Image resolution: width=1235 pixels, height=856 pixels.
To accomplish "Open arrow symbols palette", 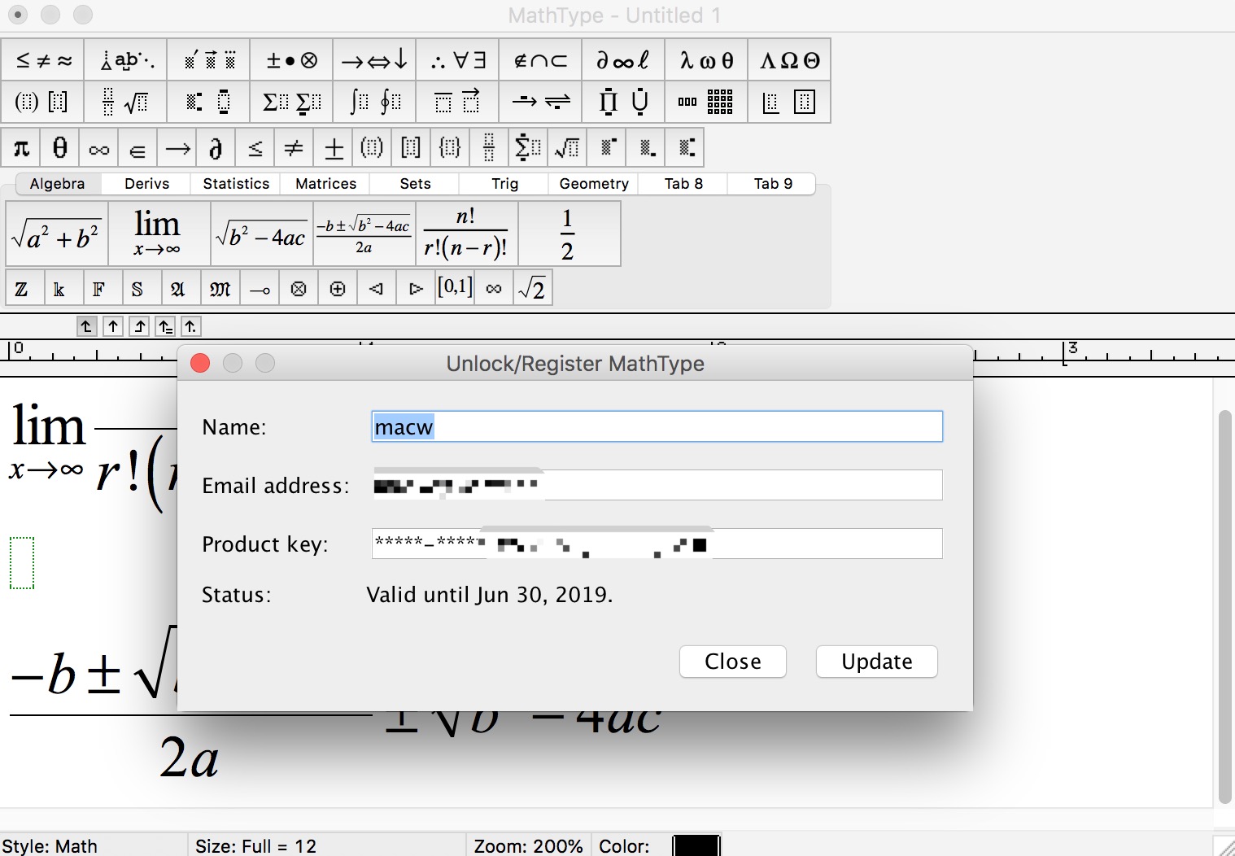I will coord(375,60).
